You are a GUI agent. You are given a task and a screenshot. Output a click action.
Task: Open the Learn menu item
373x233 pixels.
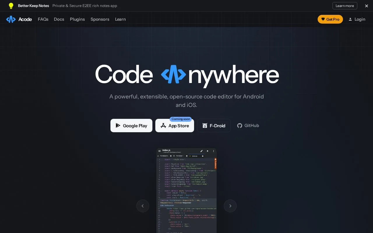120,19
